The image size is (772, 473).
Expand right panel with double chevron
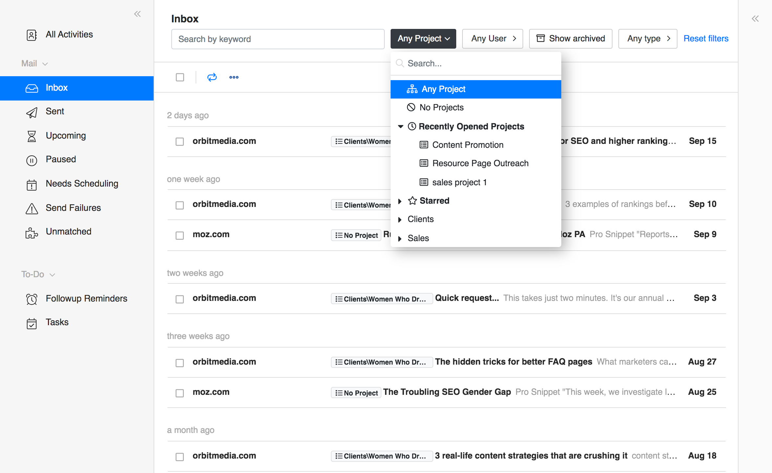755,19
